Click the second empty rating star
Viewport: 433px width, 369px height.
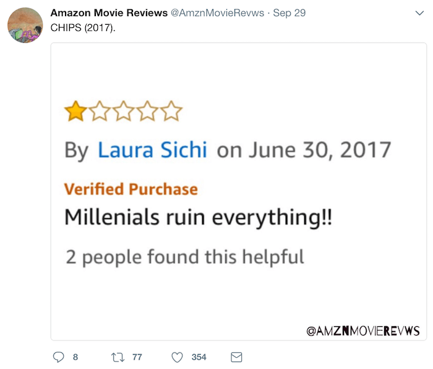tap(100, 111)
